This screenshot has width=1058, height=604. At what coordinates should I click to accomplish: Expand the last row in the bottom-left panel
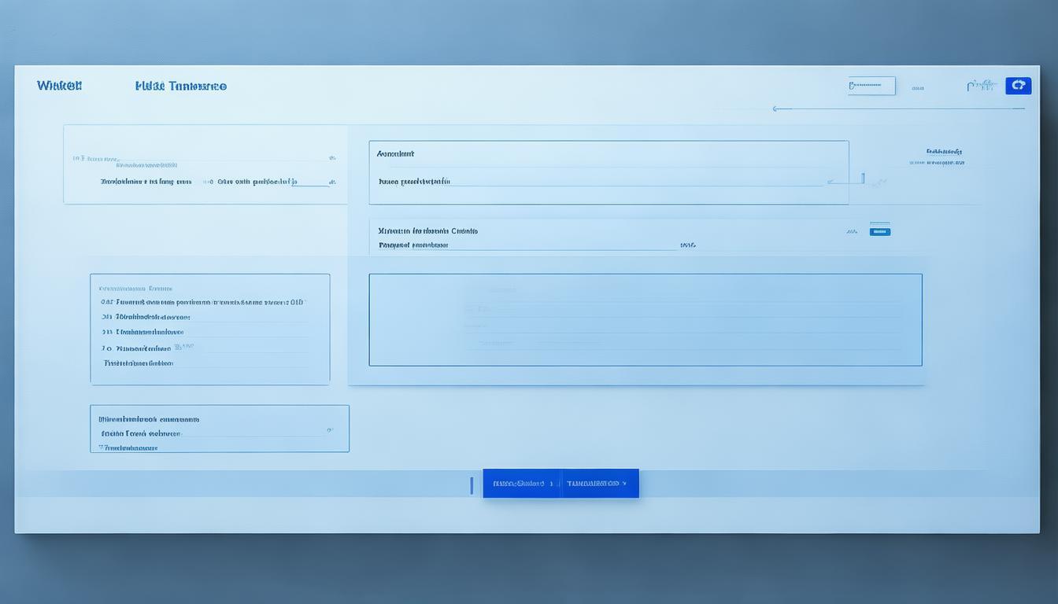point(128,447)
